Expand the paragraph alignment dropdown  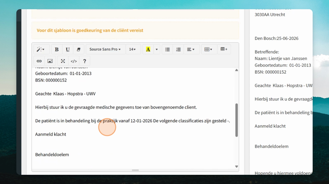[x=192, y=49]
